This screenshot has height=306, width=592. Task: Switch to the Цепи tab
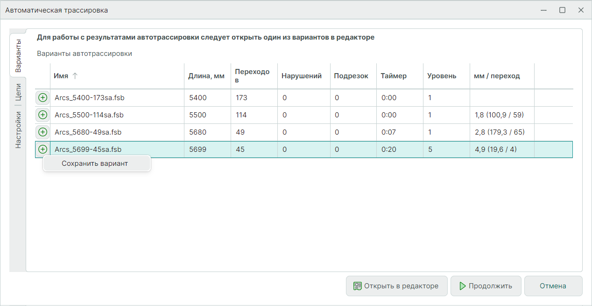(18, 92)
